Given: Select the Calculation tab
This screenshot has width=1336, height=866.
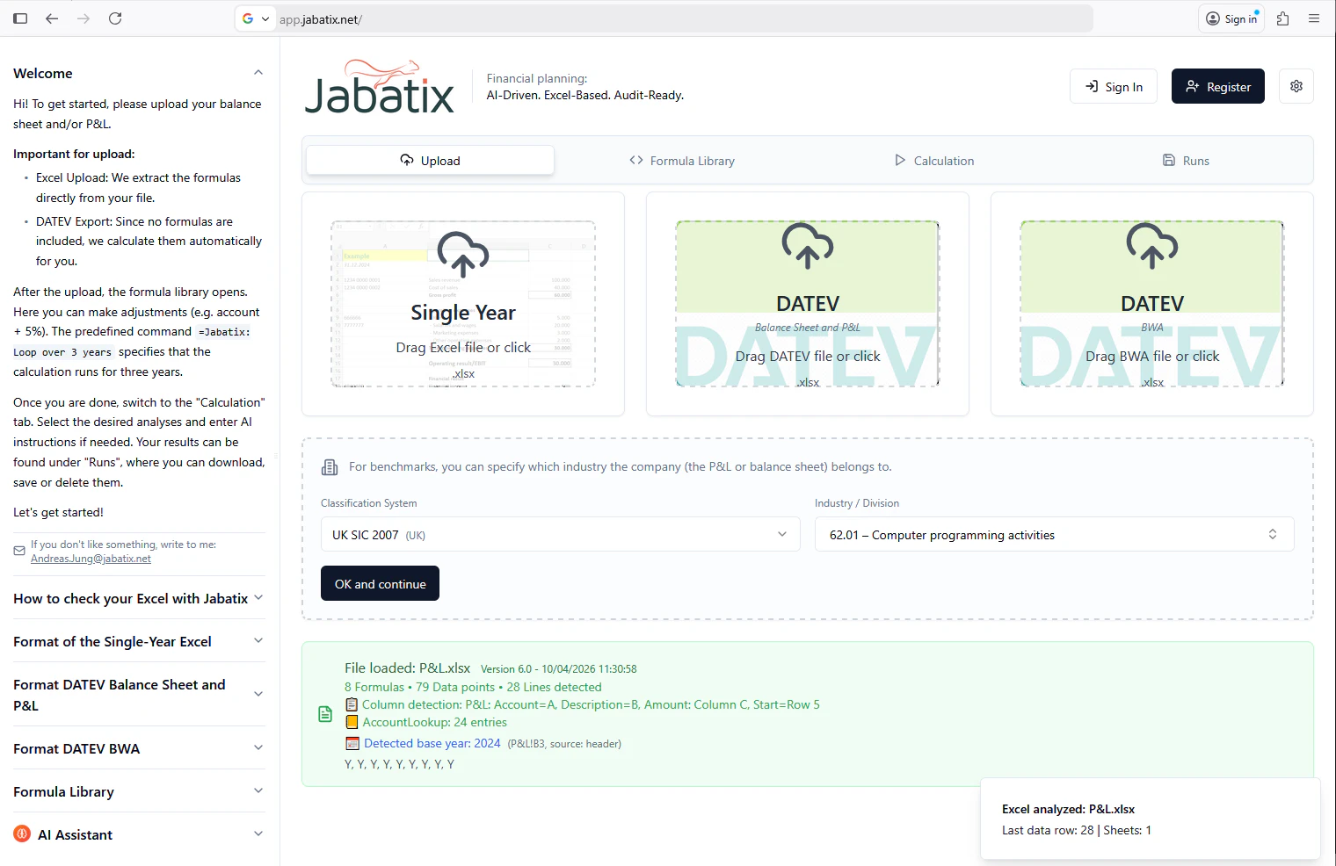Looking at the screenshot, I should [x=934, y=160].
